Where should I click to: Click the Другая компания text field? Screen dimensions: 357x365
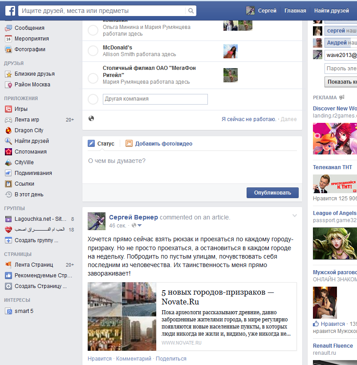click(x=155, y=99)
